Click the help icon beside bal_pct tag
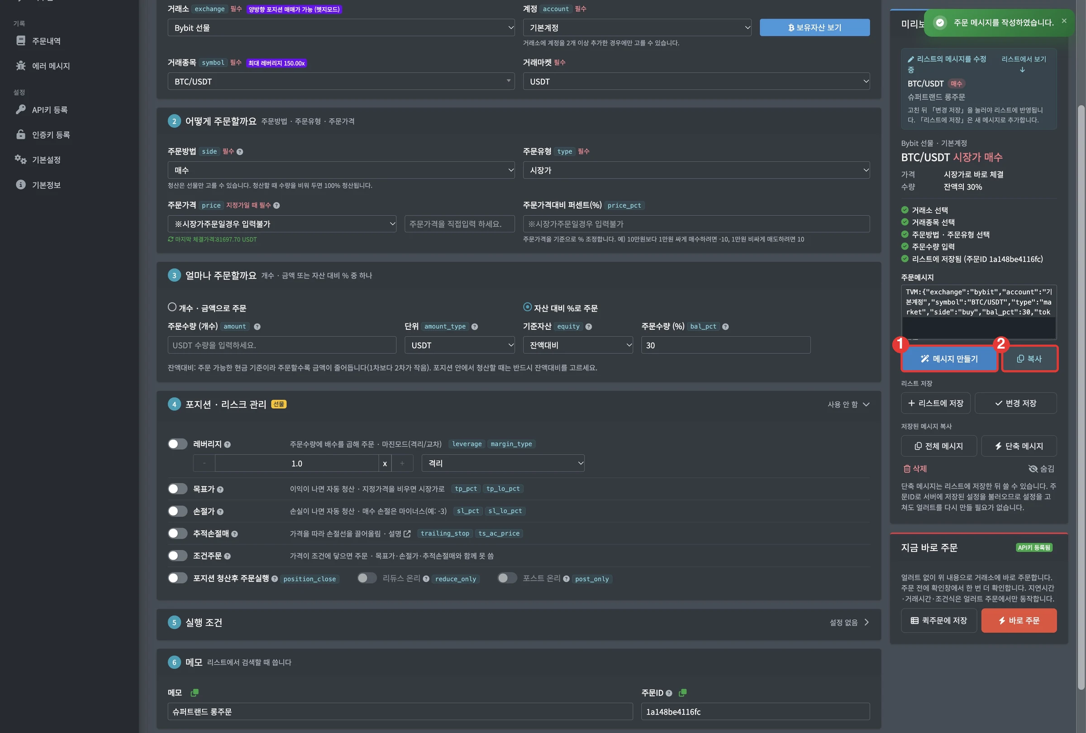1086x733 pixels. click(x=725, y=327)
